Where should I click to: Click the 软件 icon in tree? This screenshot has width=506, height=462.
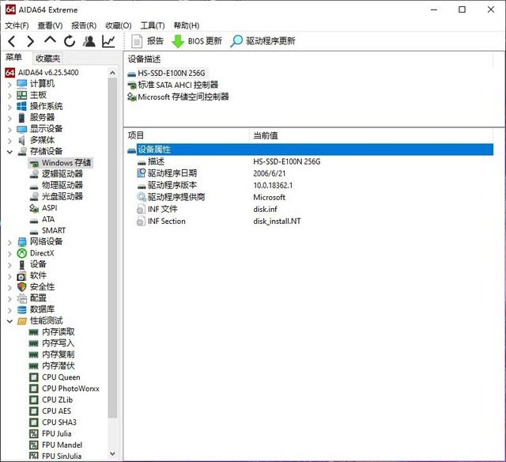click(21, 276)
